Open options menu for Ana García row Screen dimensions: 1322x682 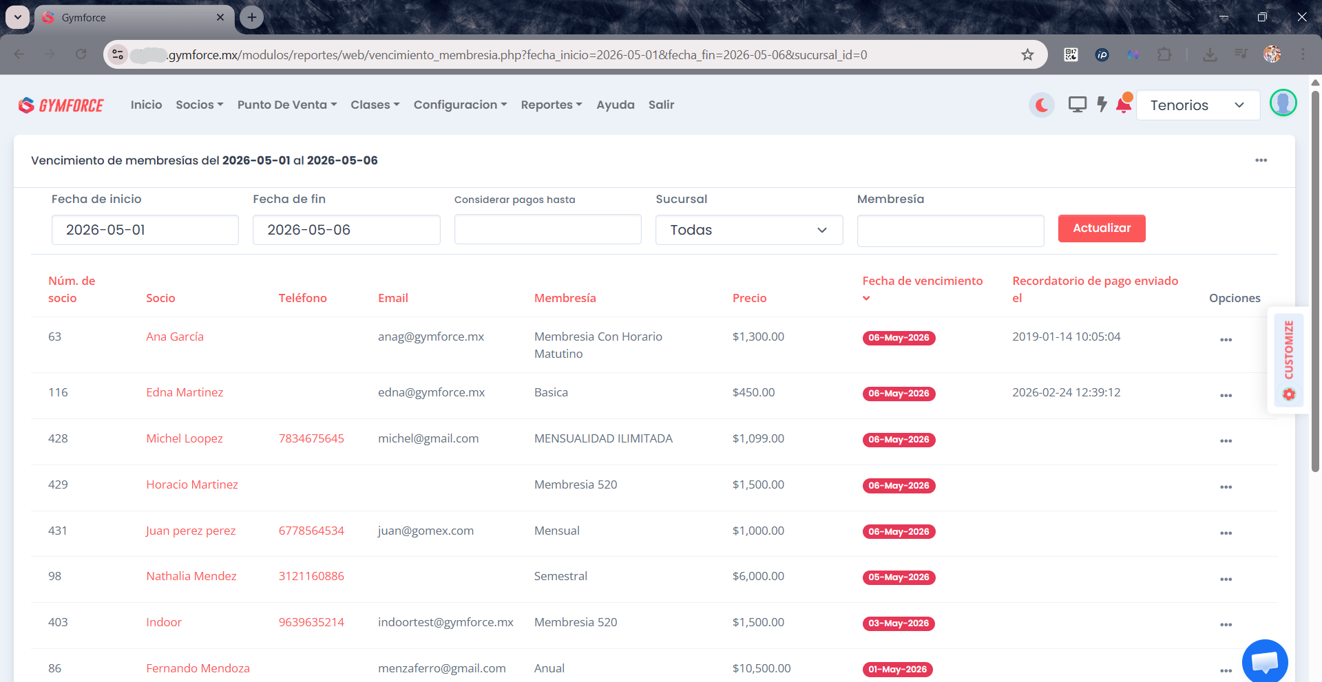click(x=1226, y=340)
